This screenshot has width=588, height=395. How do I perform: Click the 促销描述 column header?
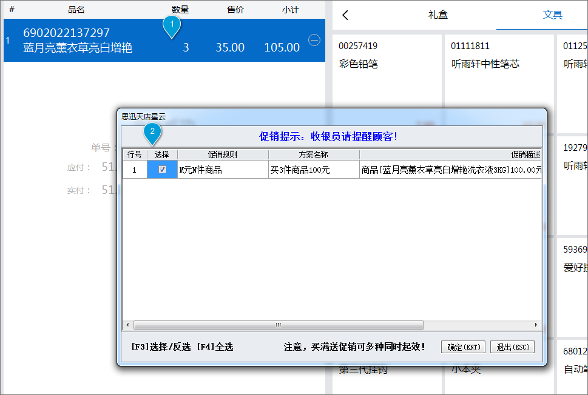pos(451,154)
